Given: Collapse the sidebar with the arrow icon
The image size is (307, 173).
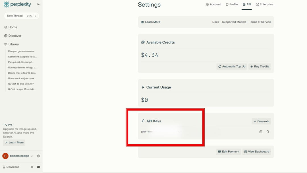Looking at the screenshot, I should coord(38,4).
